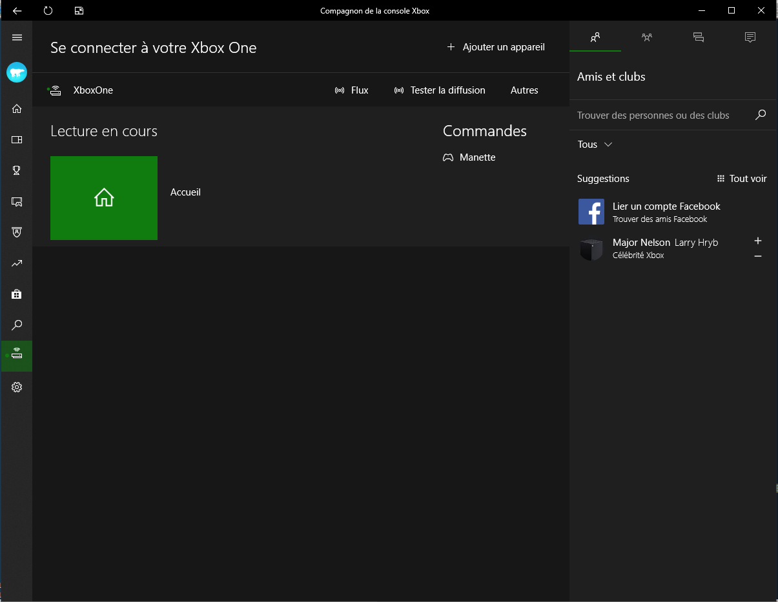The height and width of the screenshot is (602, 778).
Task: Open the green Accueil tile
Action: click(104, 198)
